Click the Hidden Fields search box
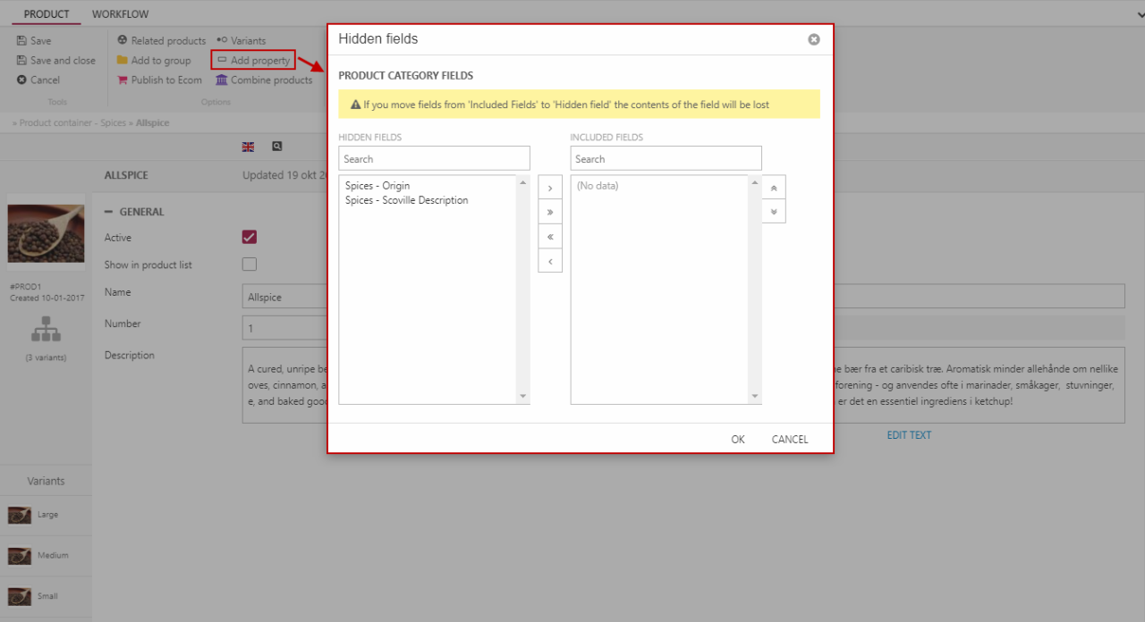This screenshot has width=1145, height=622. [434, 159]
